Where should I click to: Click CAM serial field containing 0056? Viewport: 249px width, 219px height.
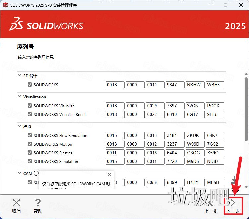pos(155,182)
